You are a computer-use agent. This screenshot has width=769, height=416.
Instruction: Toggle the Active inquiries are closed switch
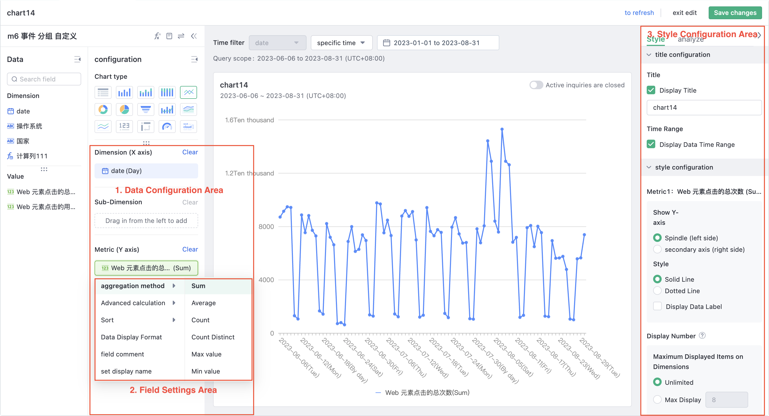536,85
